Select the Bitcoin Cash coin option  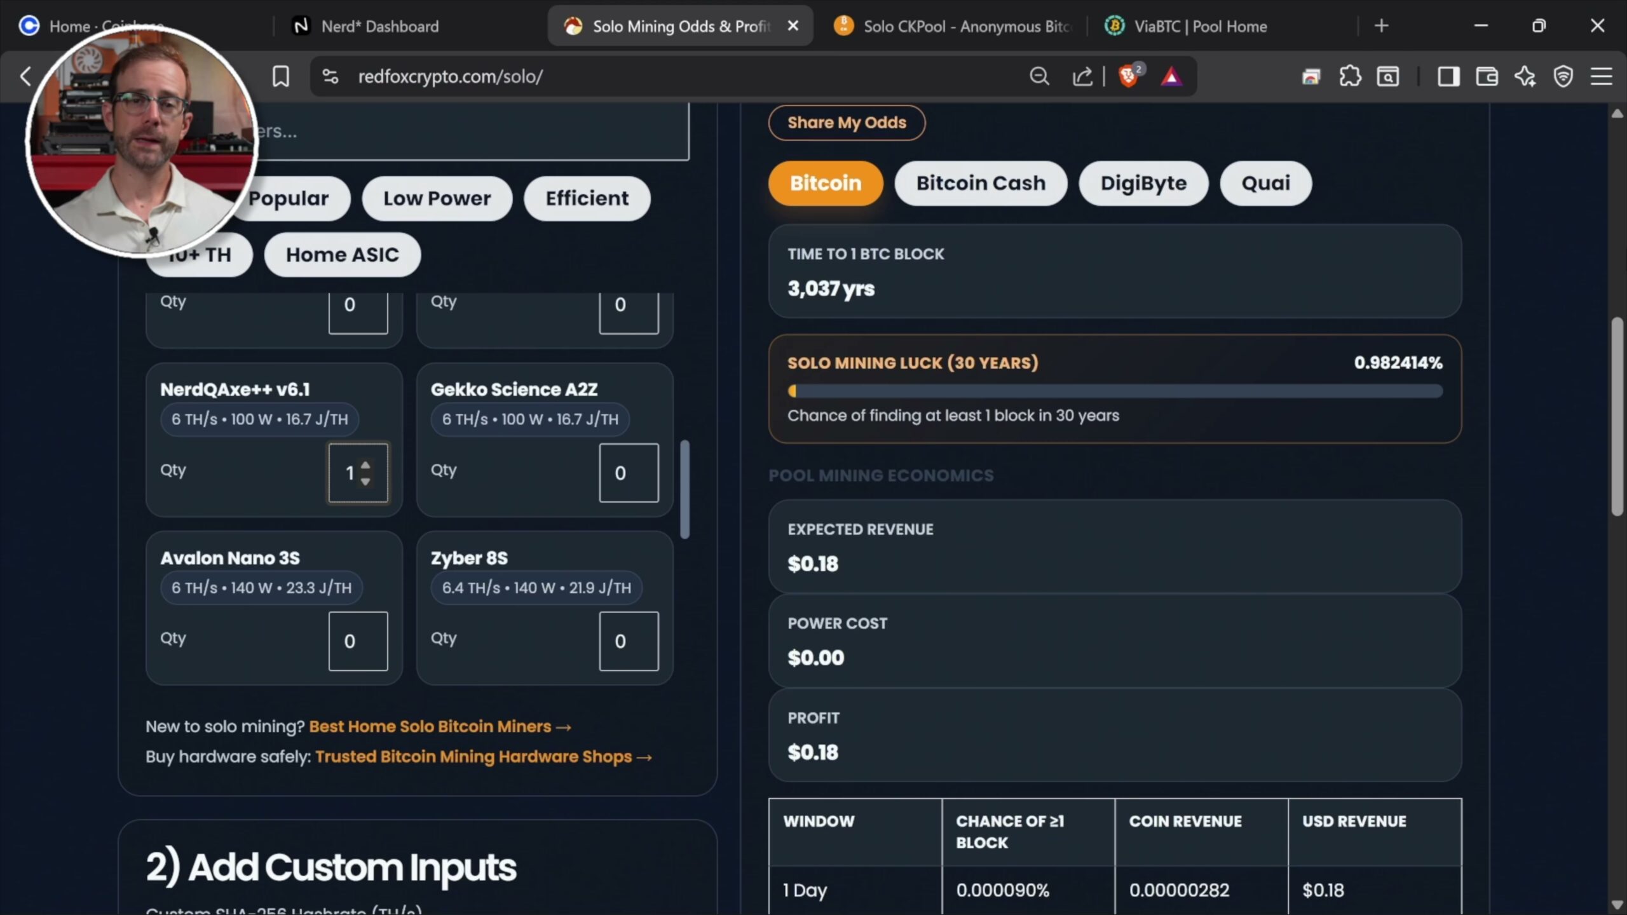980,183
